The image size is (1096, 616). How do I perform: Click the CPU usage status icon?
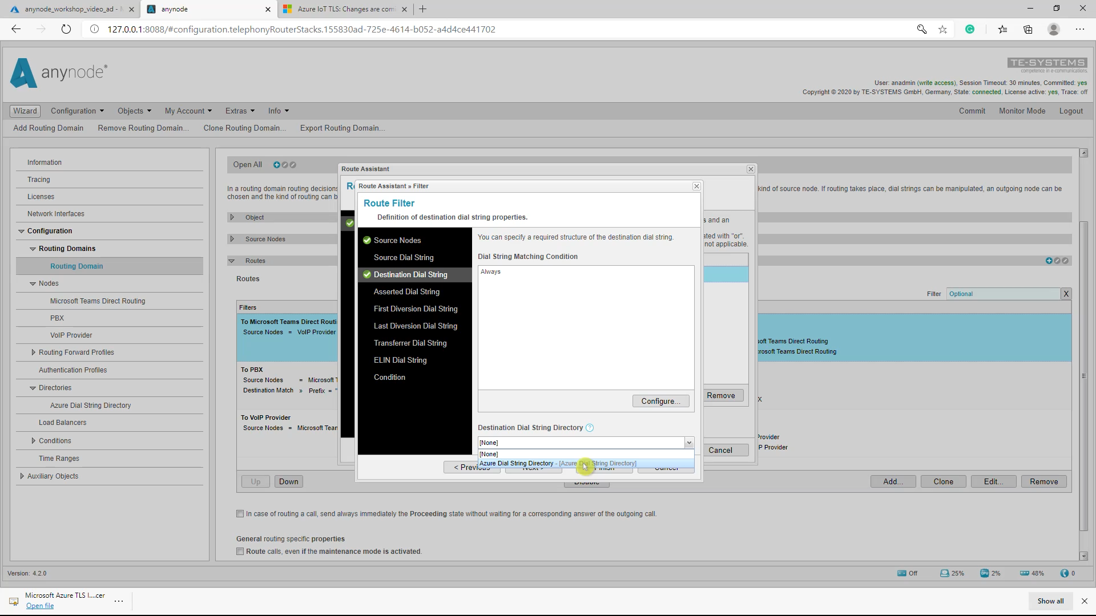point(985,573)
